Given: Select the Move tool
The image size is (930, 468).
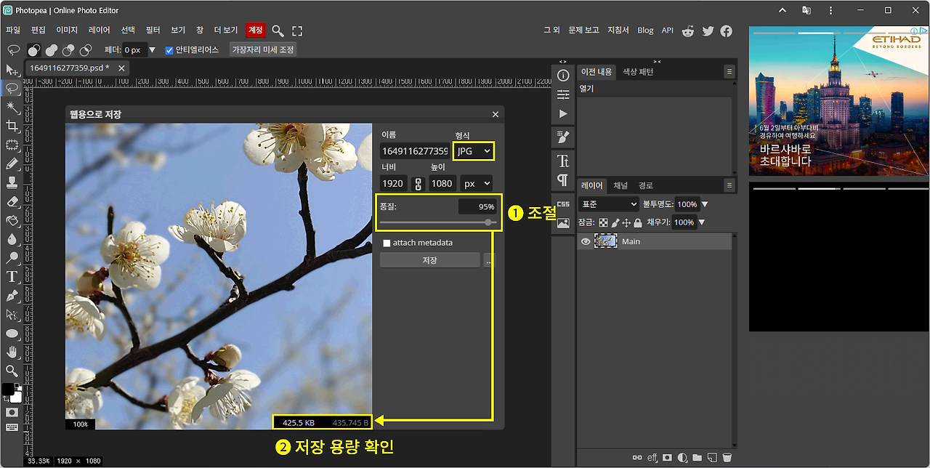Looking at the screenshot, I should (x=12, y=70).
